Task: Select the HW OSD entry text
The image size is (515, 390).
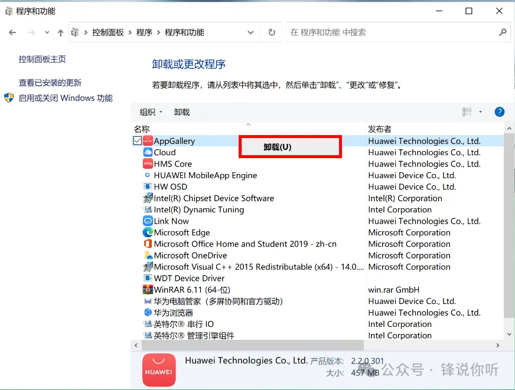Action: (x=171, y=186)
